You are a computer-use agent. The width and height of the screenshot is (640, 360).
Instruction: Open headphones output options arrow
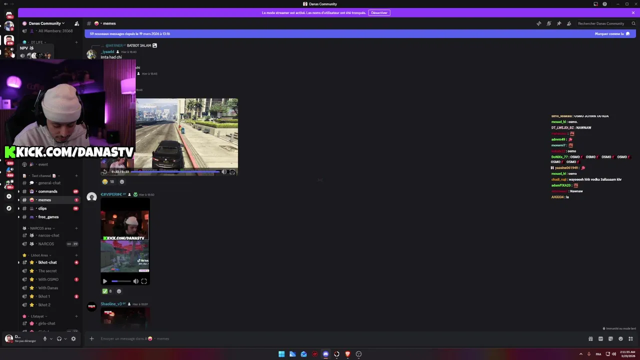(x=65, y=339)
